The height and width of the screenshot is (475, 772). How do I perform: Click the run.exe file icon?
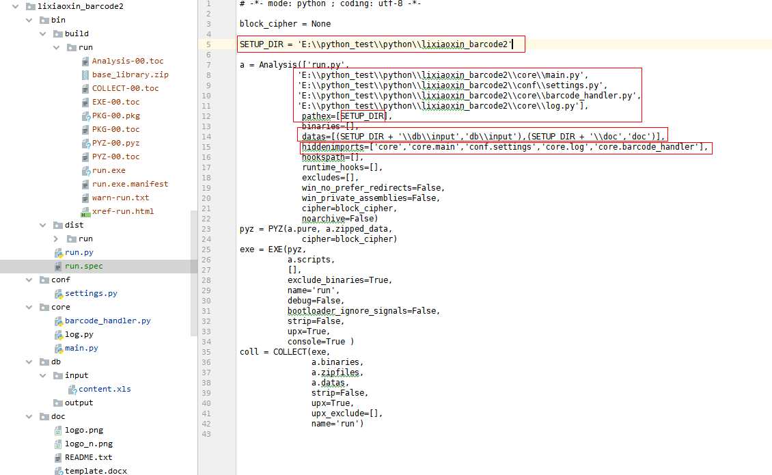click(x=85, y=170)
